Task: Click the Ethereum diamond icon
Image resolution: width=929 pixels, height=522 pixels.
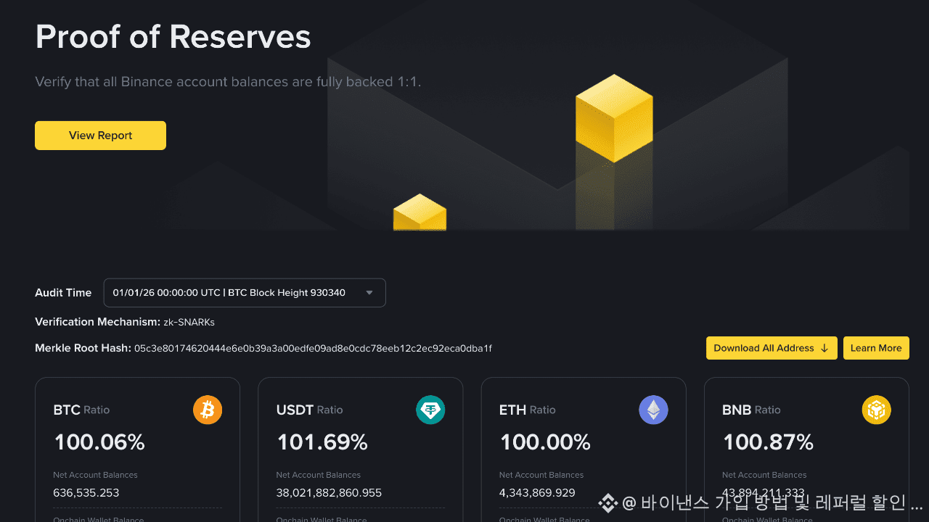Action: (x=653, y=410)
